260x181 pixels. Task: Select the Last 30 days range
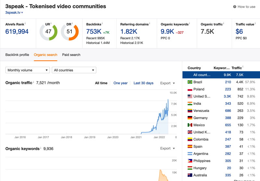coord(143,83)
